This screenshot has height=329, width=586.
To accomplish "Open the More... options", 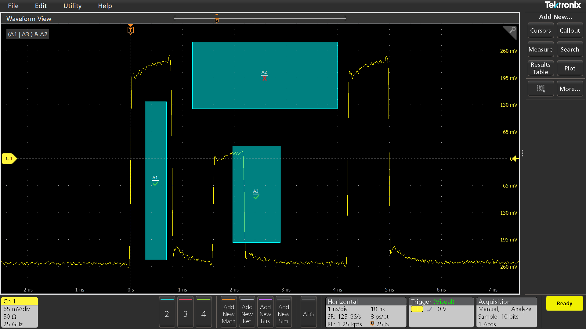I will pos(570,89).
